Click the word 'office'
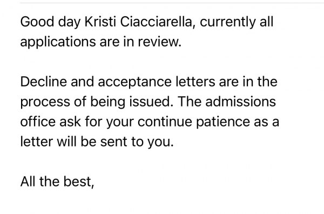324x214 pixels. pos(38,122)
